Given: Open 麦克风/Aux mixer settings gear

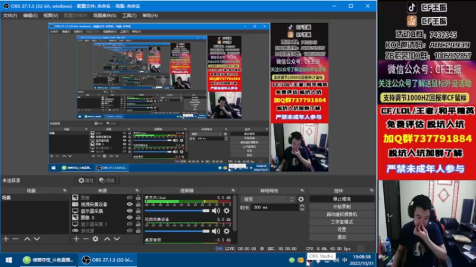Looking at the screenshot, I should [x=227, y=211].
